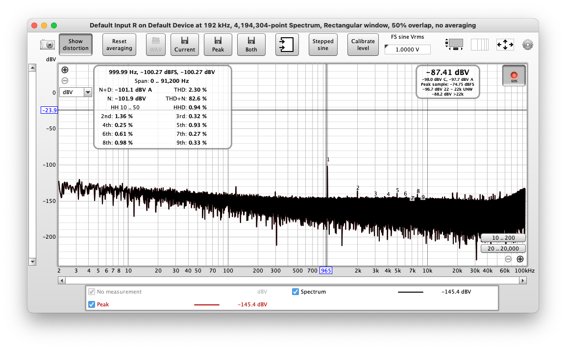Image resolution: width=566 pixels, height=349 pixels.
Task: Click the greyed WAV file button
Action: (155, 45)
